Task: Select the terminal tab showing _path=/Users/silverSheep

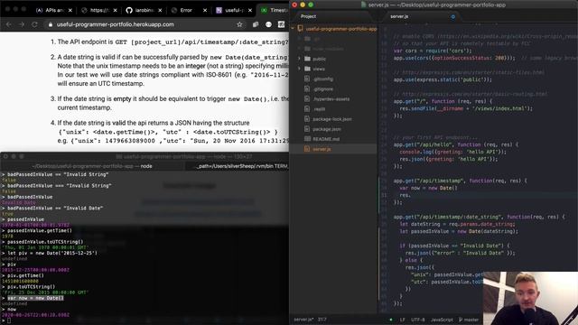Action: [237, 166]
